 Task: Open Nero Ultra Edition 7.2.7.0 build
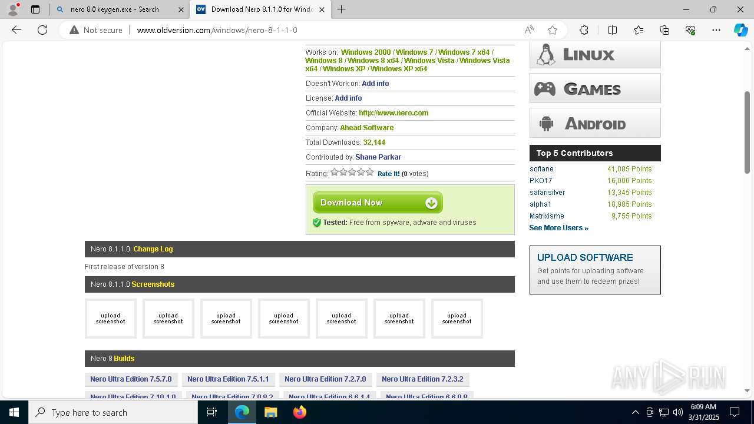tap(325, 379)
